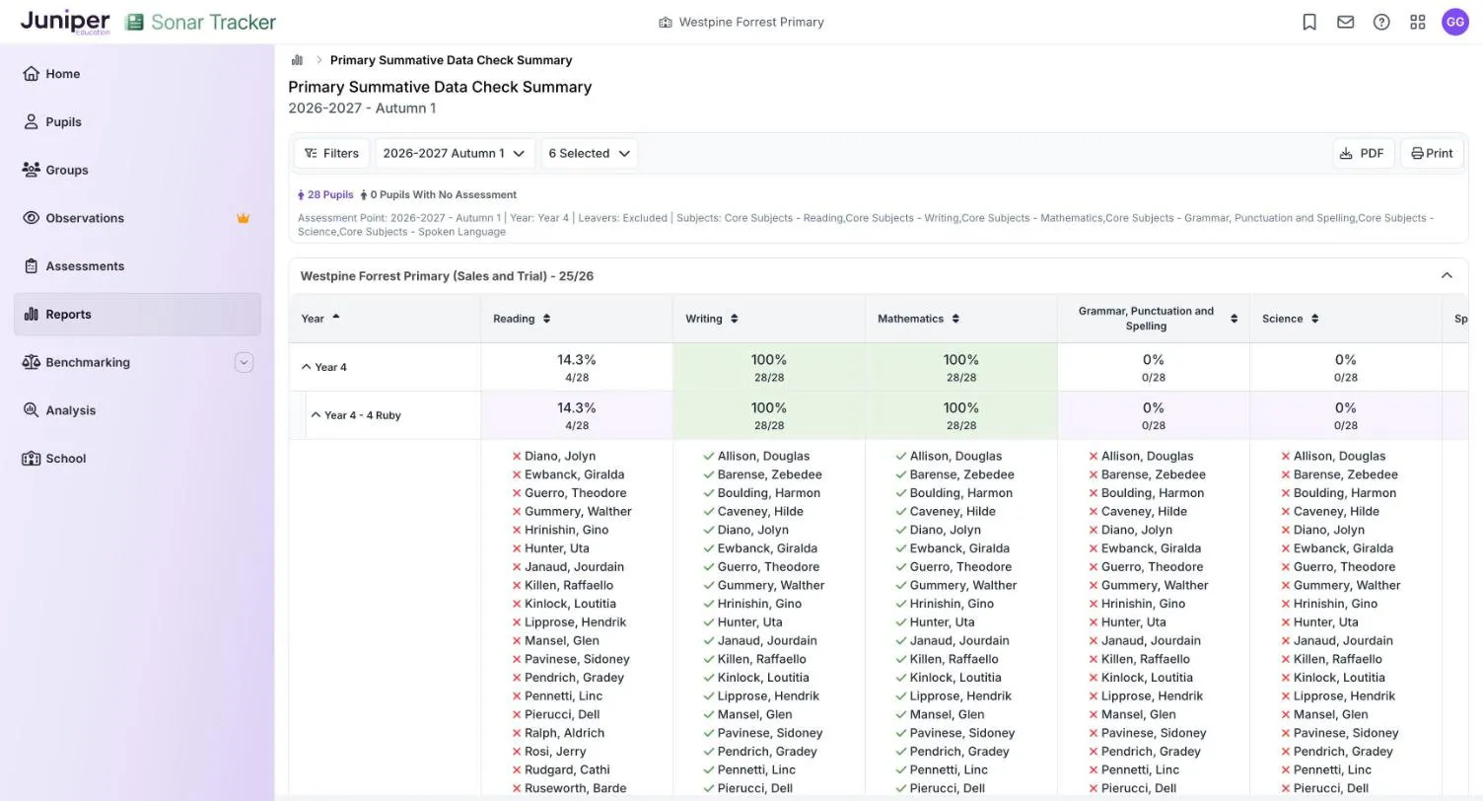1483x801 pixels.
Task: Open the 2026-2027 Autumn 1 dropdown
Action: [455, 153]
